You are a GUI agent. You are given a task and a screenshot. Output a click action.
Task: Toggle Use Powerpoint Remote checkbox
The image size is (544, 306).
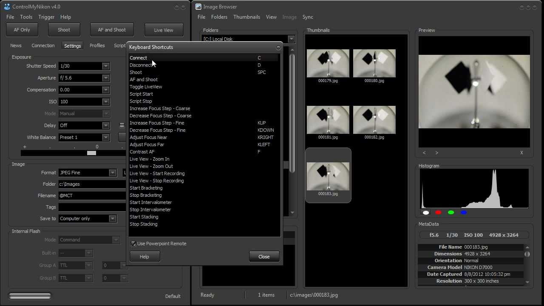(133, 244)
